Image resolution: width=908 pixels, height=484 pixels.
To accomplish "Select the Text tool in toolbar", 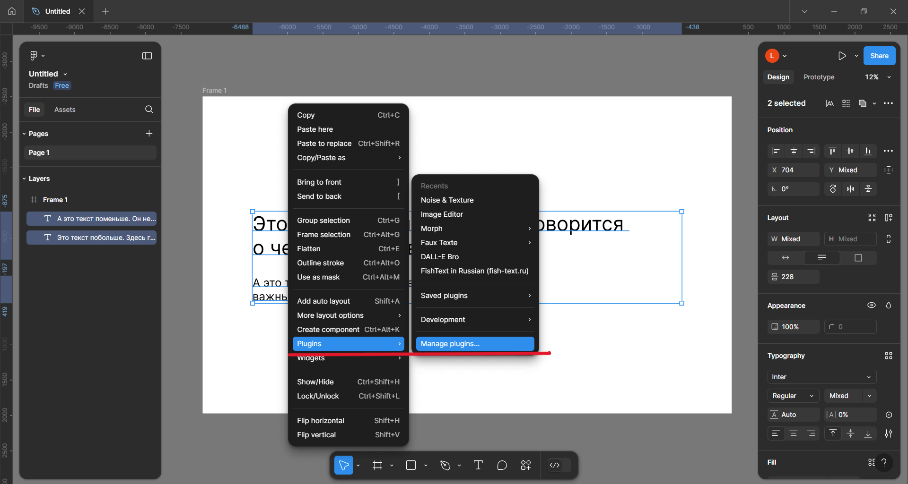I will coord(478,466).
